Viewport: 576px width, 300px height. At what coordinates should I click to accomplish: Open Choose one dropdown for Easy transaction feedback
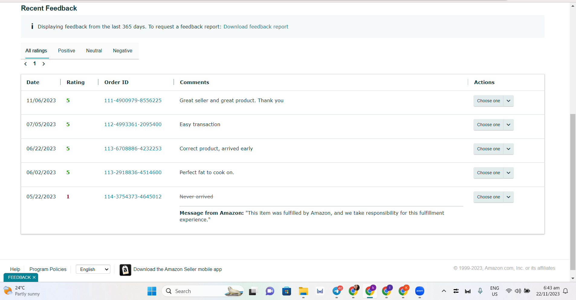(493, 125)
